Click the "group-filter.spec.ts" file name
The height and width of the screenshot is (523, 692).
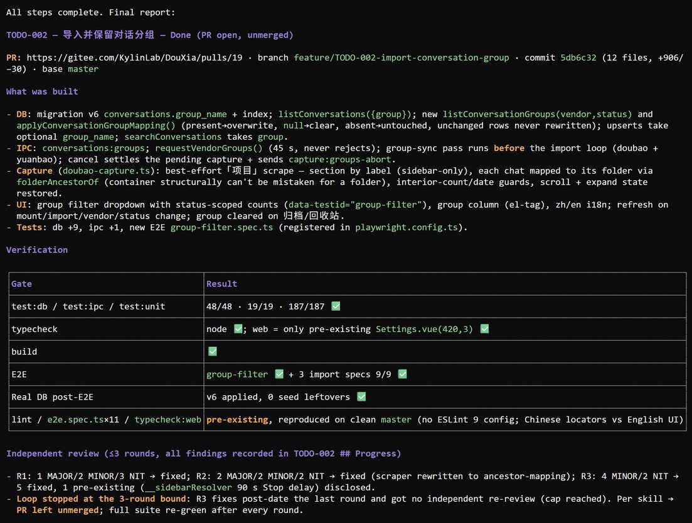pyautogui.click(x=221, y=227)
